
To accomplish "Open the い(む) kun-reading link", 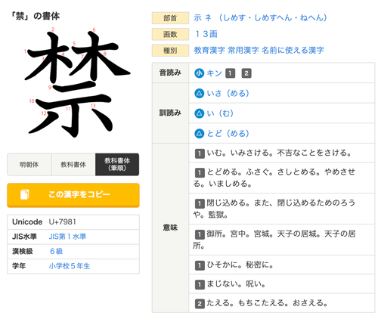I will (220, 113).
